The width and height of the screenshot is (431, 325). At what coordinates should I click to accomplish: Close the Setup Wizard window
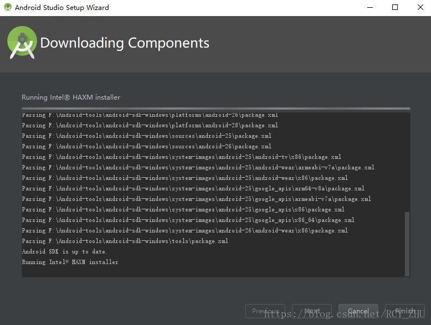pyautogui.click(x=420, y=7)
